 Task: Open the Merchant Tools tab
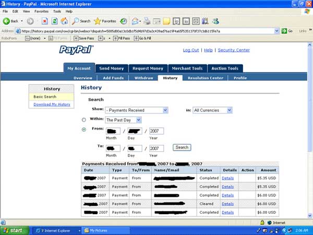(187, 68)
